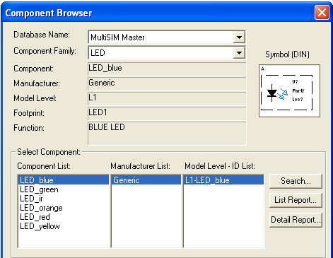The width and height of the screenshot is (333, 258).
Task: Click the MultiSIM Master database box
Action: (x=167, y=37)
